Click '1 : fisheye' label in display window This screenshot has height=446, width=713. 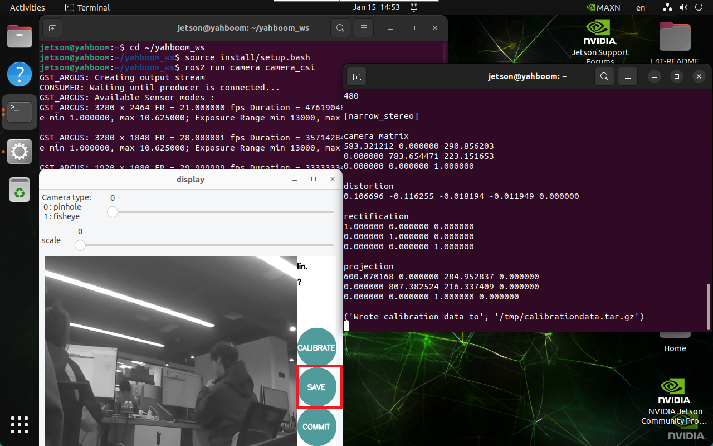point(61,216)
